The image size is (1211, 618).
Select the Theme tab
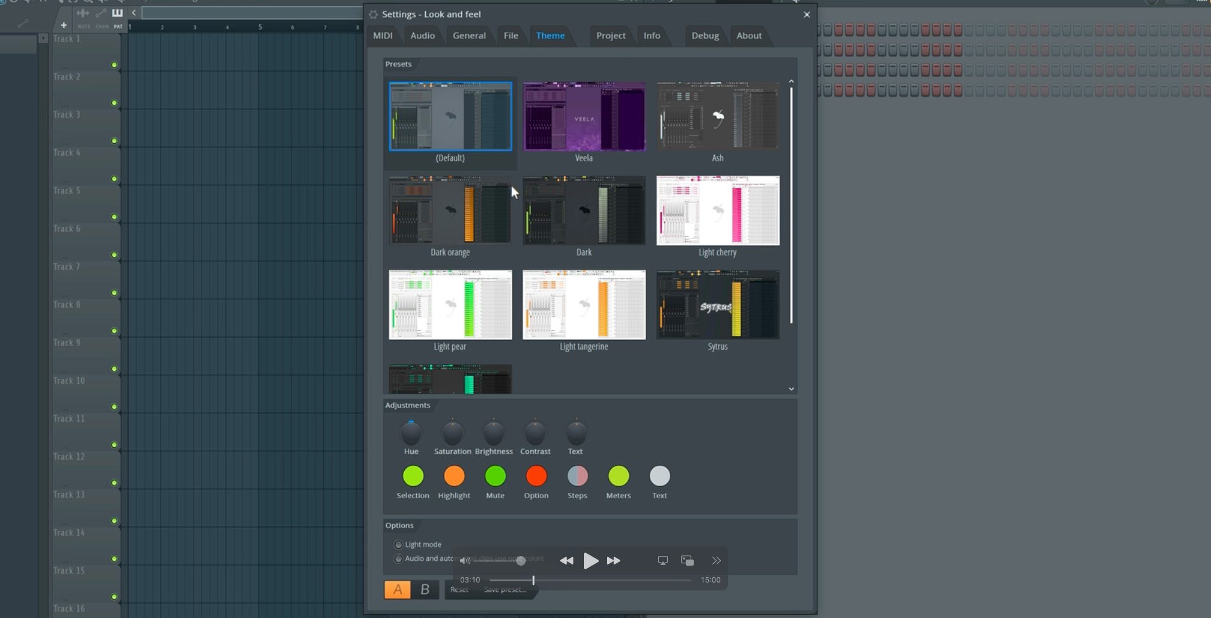point(550,36)
